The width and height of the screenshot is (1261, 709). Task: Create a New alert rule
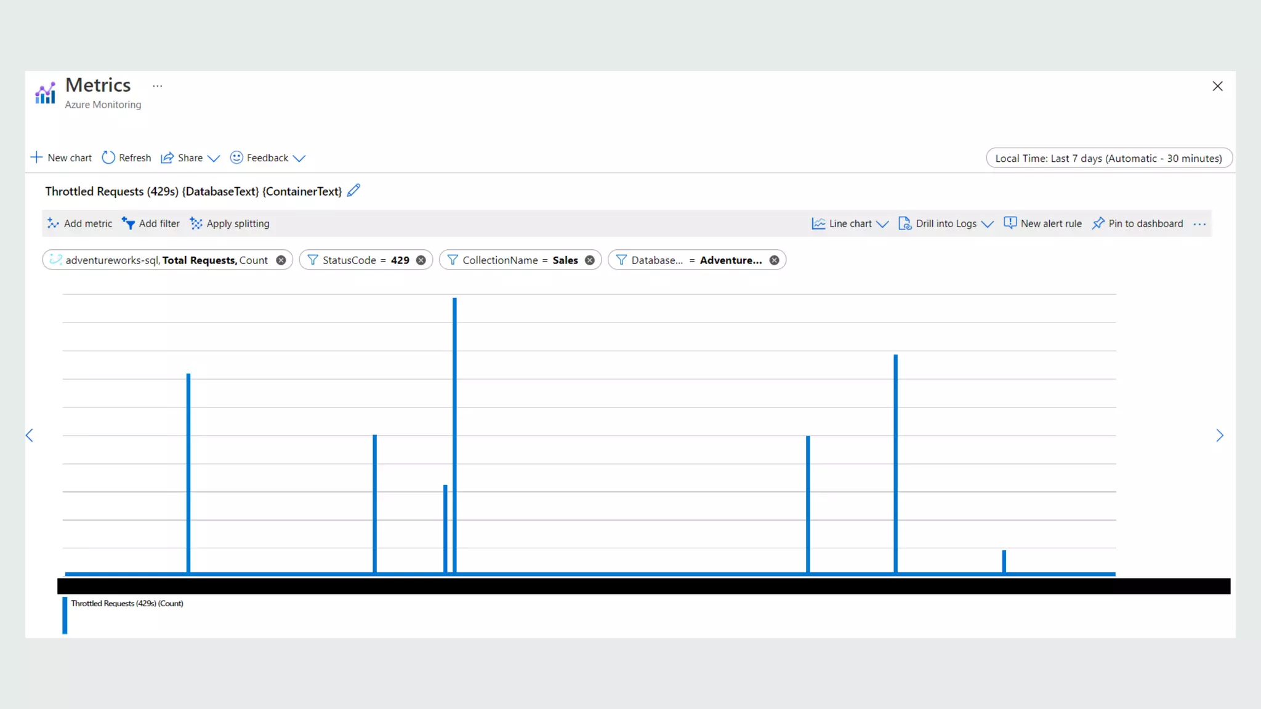click(x=1042, y=223)
